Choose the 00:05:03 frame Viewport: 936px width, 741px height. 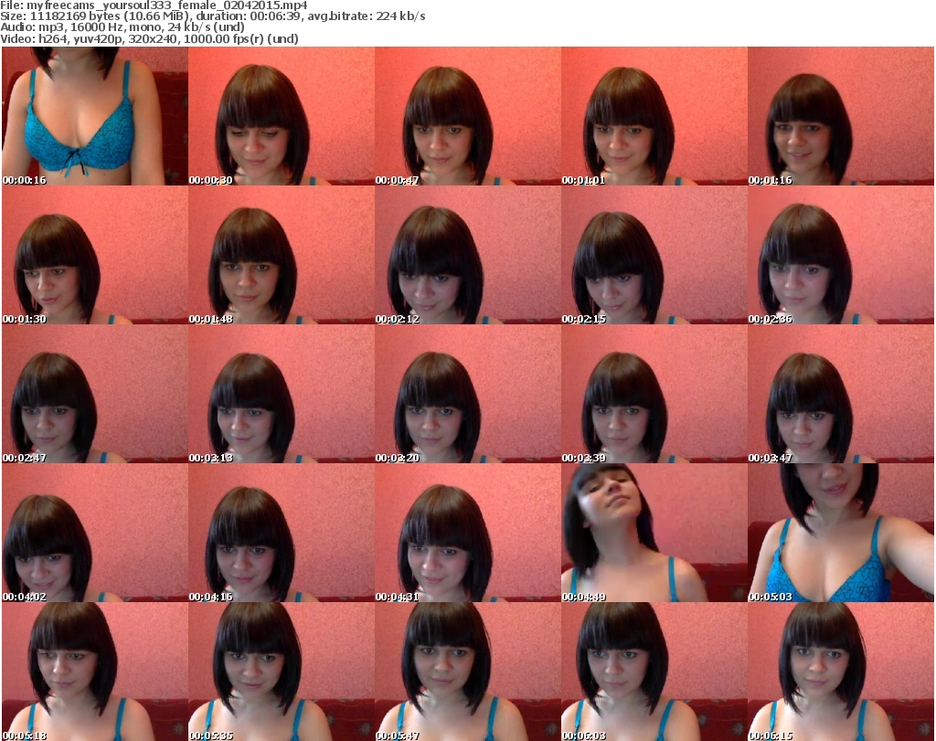click(x=841, y=533)
